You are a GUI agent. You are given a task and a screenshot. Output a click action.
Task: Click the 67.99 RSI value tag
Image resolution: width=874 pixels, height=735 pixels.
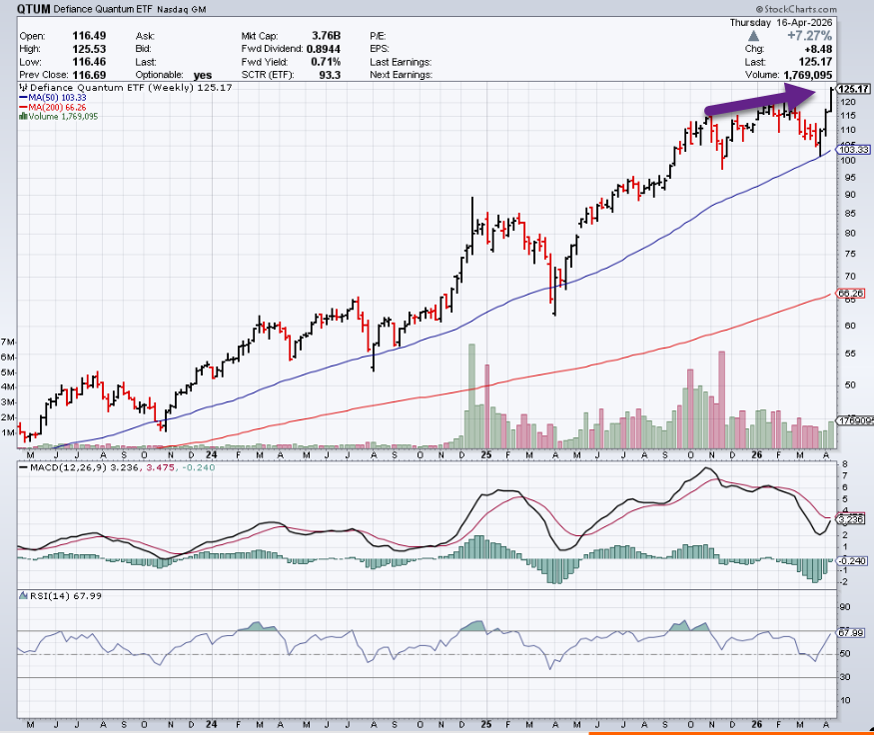(850, 631)
